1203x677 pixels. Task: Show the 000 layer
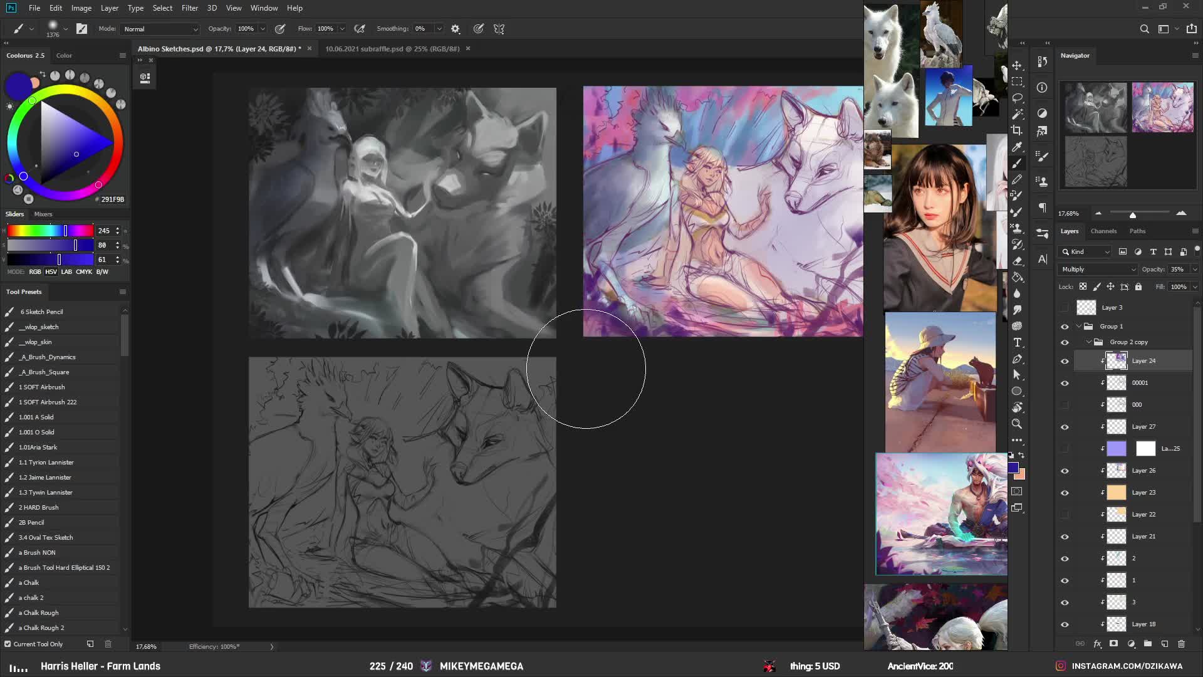1065,405
